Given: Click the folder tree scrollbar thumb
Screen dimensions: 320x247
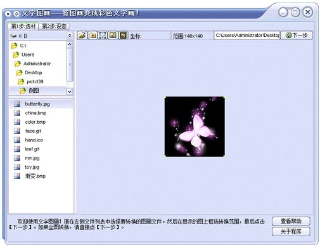Looking at the screenshot, I should tap(70, 65).
